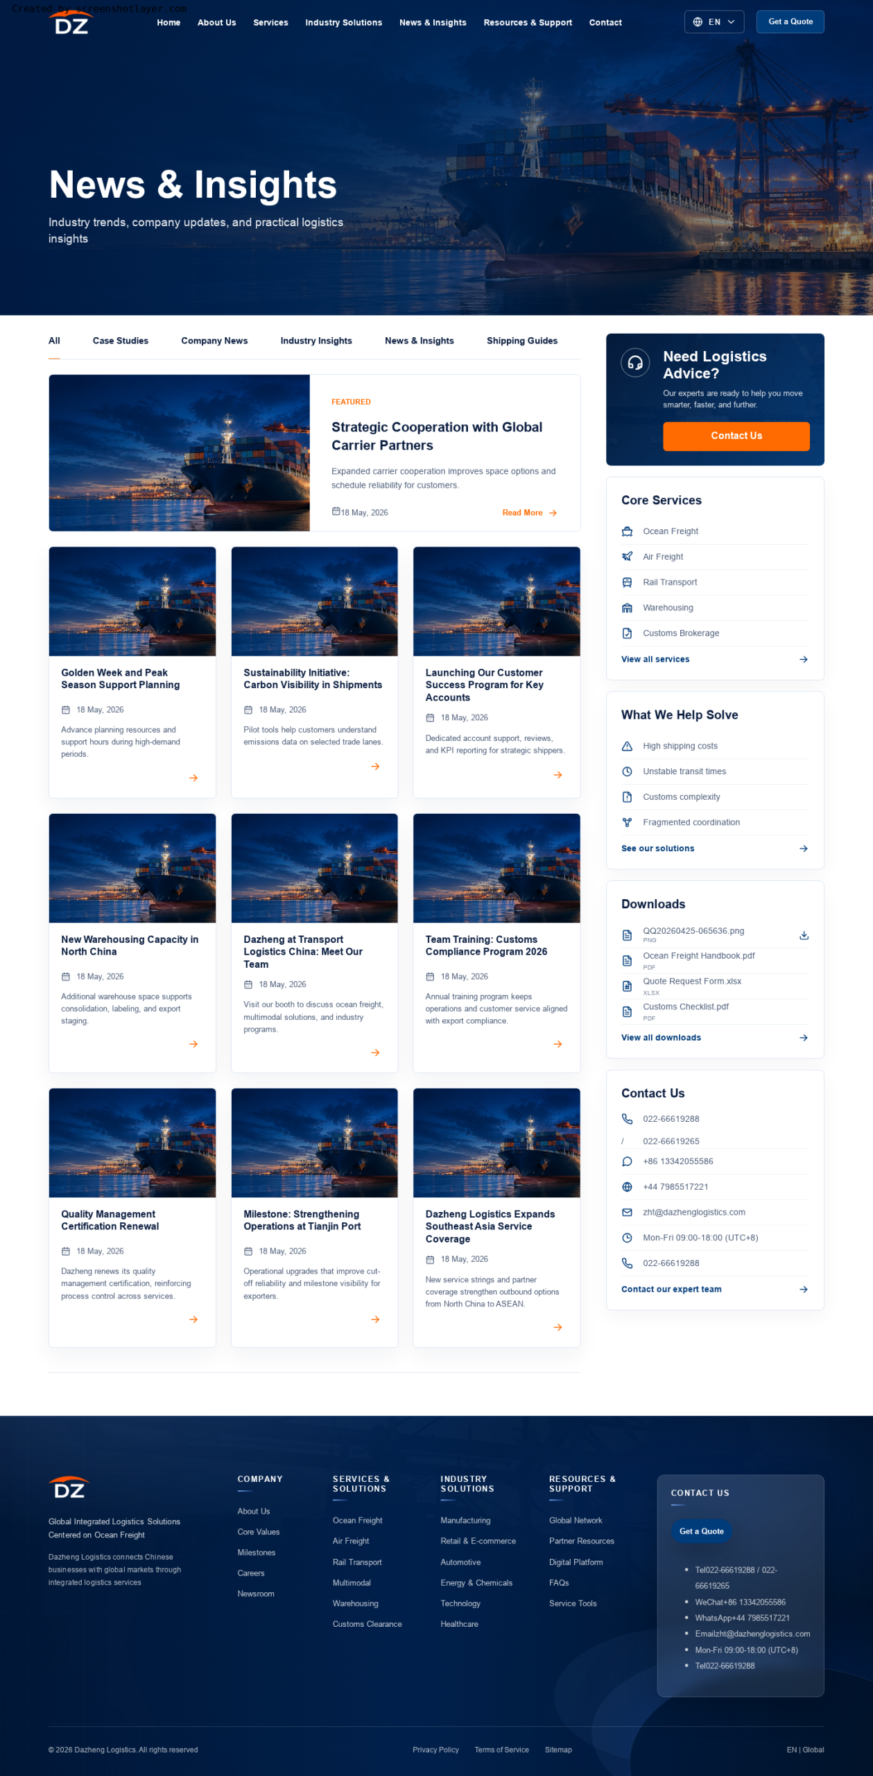
Task: Click the Warehousing building icon
Action: point(627,608)
